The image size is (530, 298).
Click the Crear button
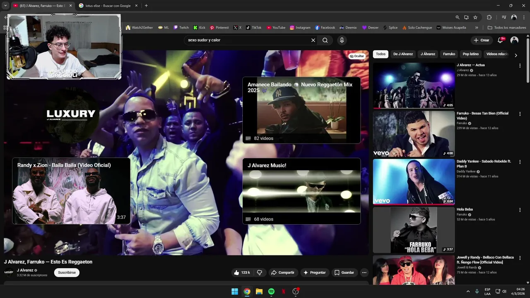coord(482,40)
